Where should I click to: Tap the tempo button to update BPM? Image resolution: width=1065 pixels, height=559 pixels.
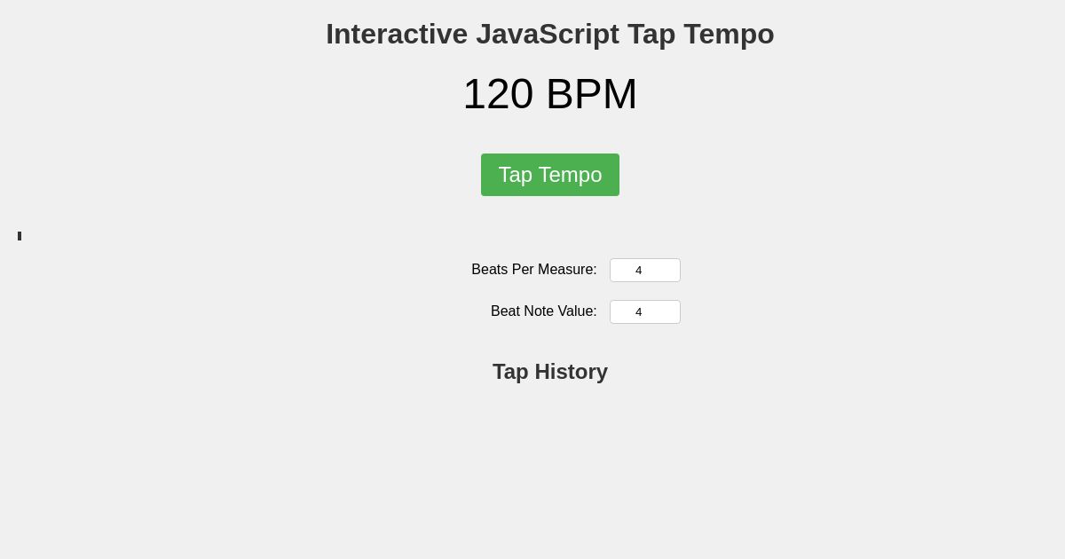(549, 175)
